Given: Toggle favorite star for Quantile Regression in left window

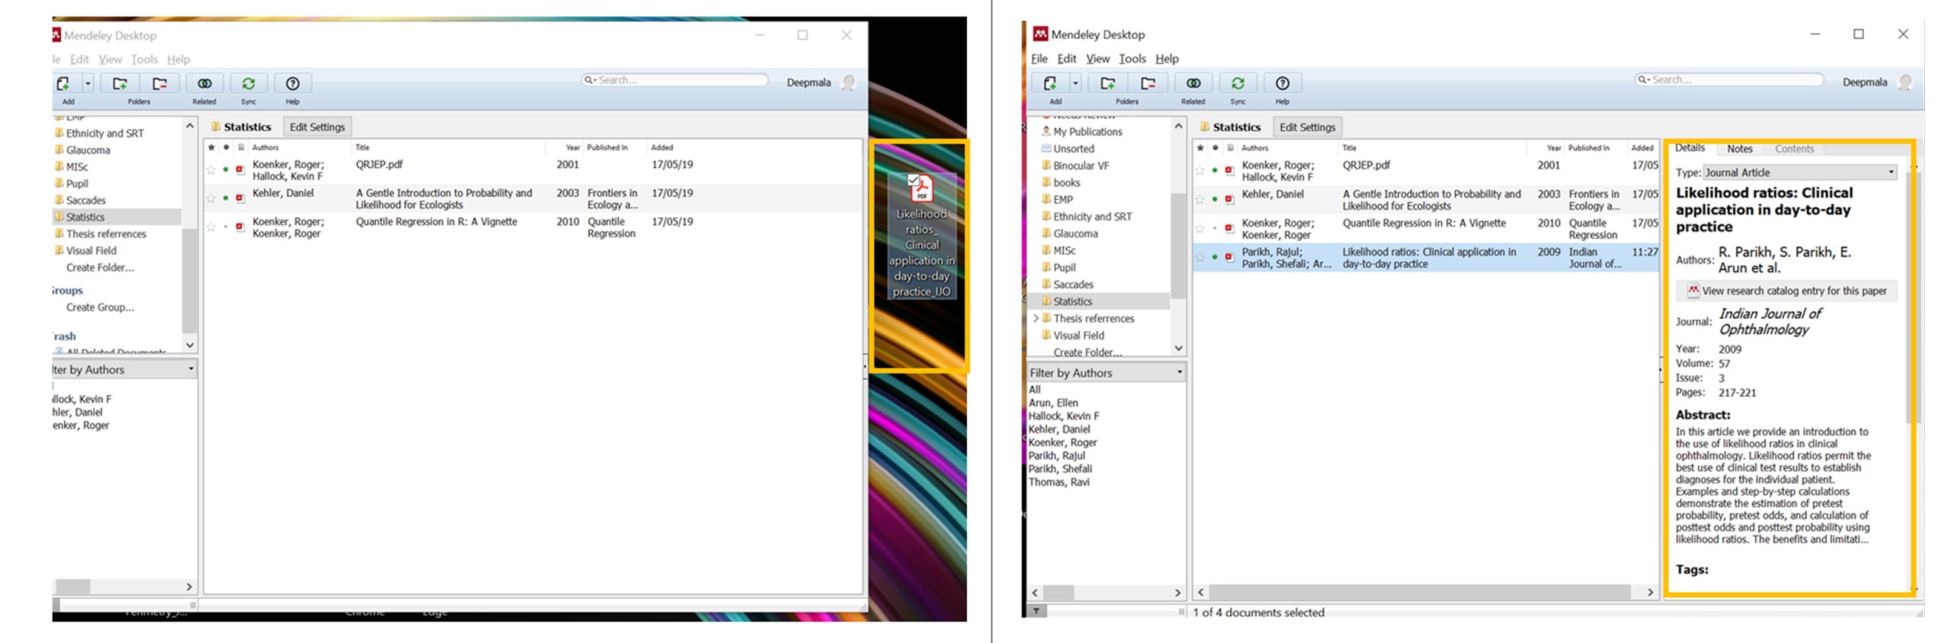Looking at the screenshot, I should click(x=211, y=227).
